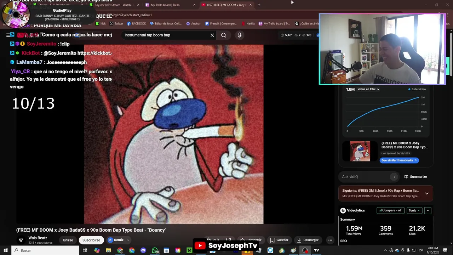Open Minecraft icon on taskbar
This screenshot has height=255, width=453.
coord(189,250)
